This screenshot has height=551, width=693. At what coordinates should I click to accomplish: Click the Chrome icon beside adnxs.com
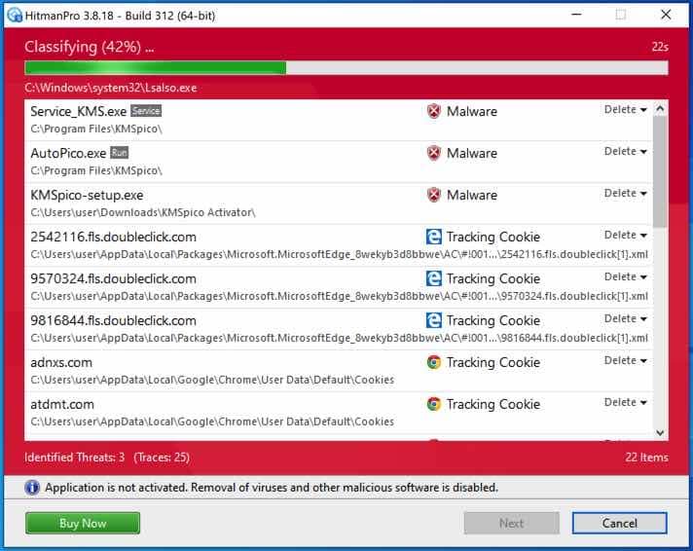pos(433,362)
